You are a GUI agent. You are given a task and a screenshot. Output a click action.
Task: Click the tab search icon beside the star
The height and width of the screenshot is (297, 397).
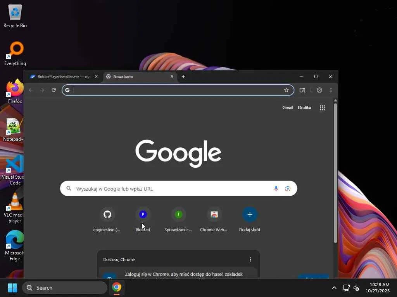point(302,90)
